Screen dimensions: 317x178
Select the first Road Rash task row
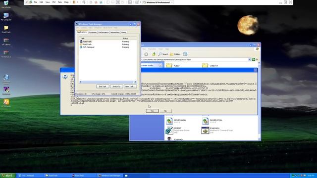click(x=108, y=42)
